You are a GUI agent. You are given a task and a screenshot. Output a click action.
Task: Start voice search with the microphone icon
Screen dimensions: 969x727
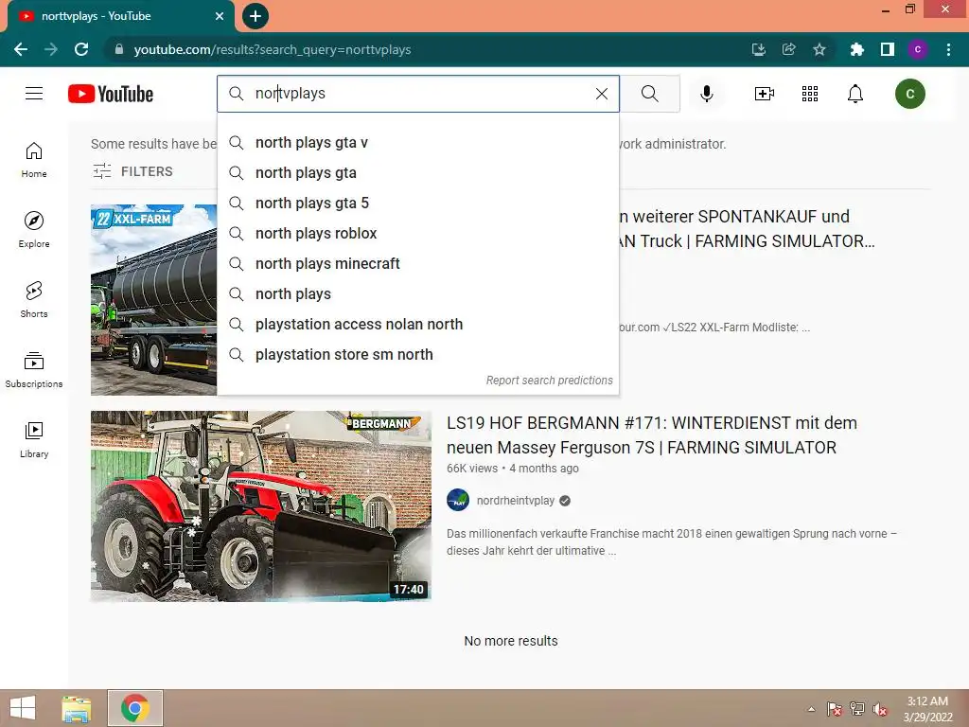pos(706,94)
